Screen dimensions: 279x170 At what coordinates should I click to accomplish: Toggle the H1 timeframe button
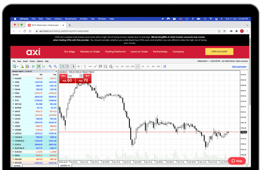click(138, 66)
